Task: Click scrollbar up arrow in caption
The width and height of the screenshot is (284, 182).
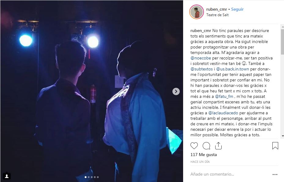Action: pyautogui.click(x=282, y=27)
